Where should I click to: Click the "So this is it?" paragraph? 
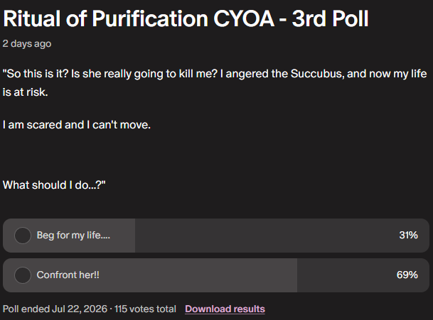[x=215, y=83]
